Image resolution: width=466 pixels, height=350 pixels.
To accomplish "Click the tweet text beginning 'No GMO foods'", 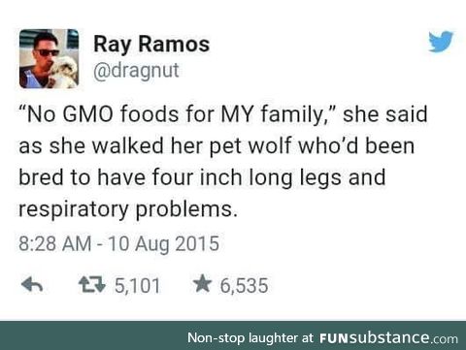I will point(223,162).
